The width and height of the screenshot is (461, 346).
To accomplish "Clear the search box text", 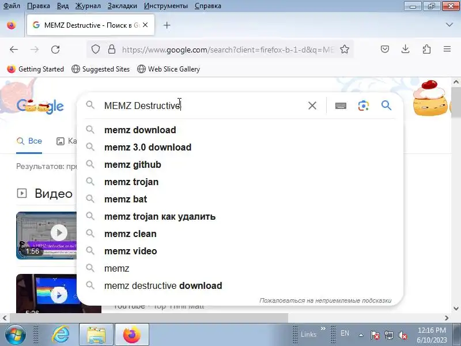I will (x=312, y=106).
